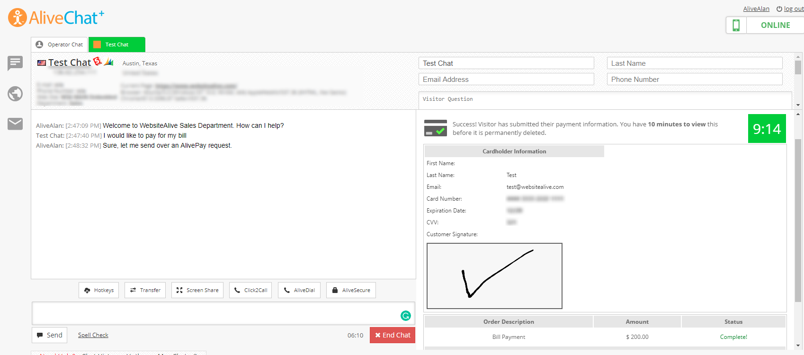Switch to the Operator Chat tab
This screenshot has height=355, width=804.
[59, 44]
